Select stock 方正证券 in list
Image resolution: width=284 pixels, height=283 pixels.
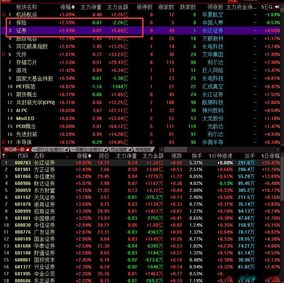click(x=141, y=170)
